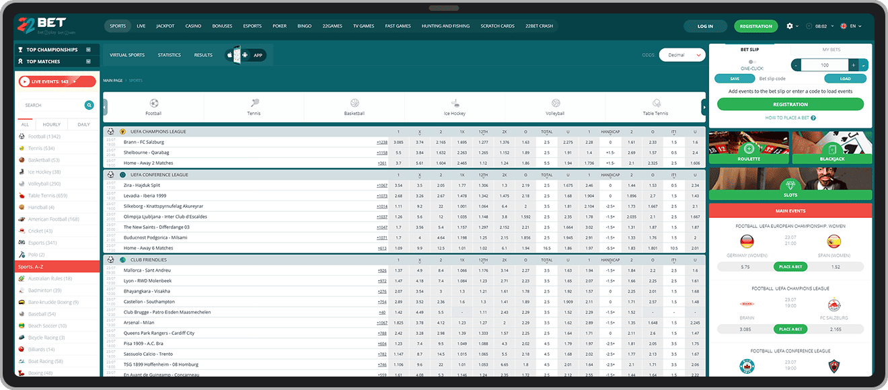Switch to the My Bets tab
This screenshot has width=888, height=390.
click(831, 50)
